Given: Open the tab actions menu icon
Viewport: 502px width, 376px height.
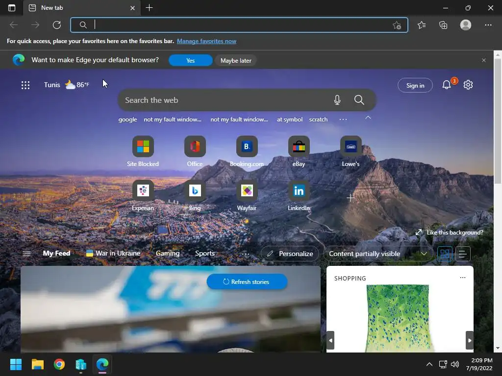Looking at the screenshot, I should 12,8.
